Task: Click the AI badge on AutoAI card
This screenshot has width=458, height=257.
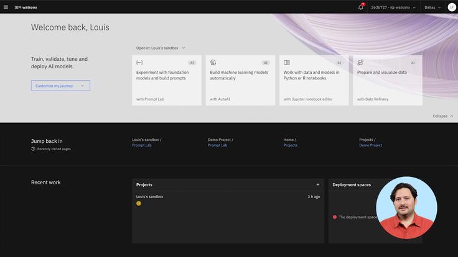Action: [266, 63]
